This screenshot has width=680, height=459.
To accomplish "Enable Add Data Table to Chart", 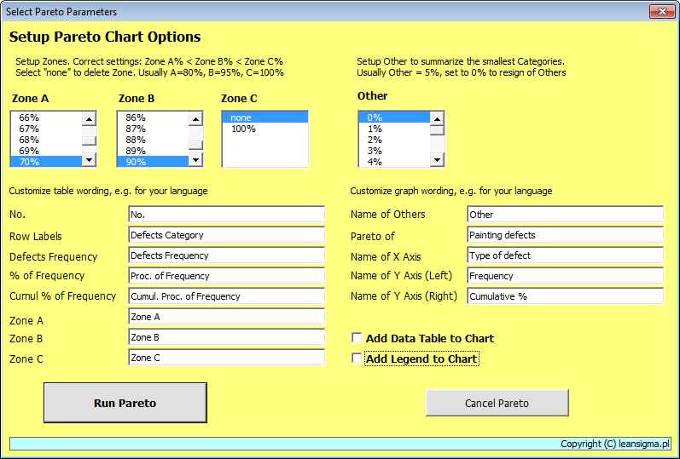I will 357,339.
